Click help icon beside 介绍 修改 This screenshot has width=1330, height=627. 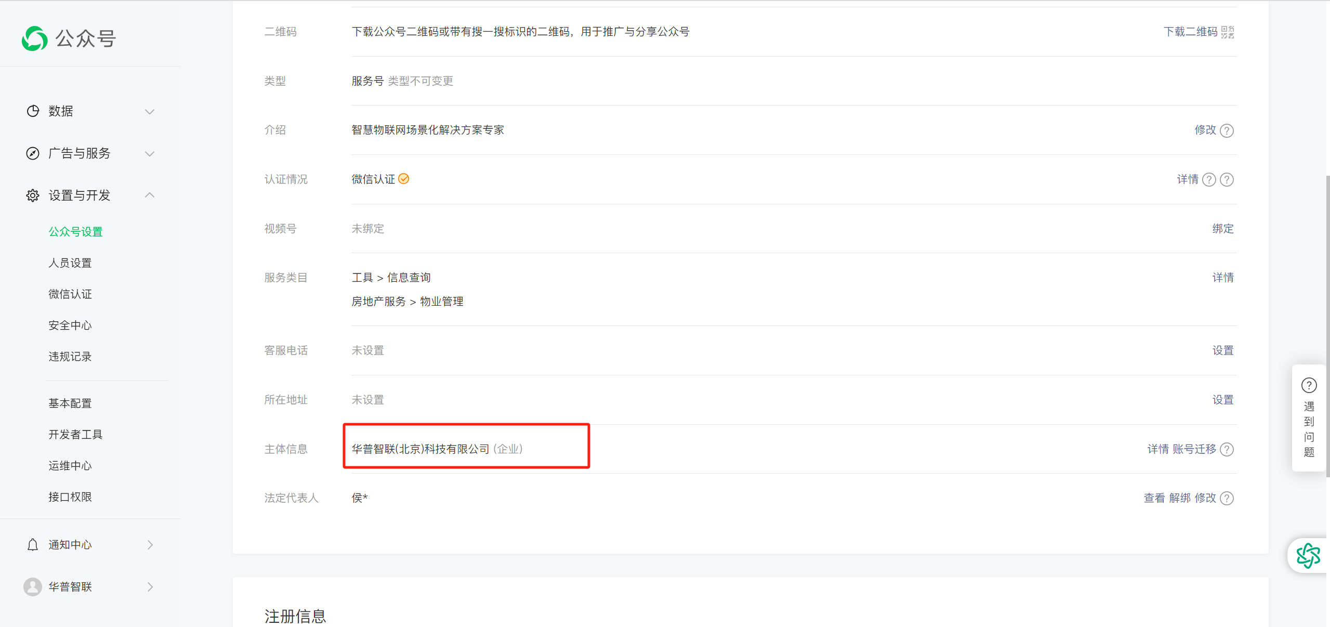click(x=1227, y=130)
